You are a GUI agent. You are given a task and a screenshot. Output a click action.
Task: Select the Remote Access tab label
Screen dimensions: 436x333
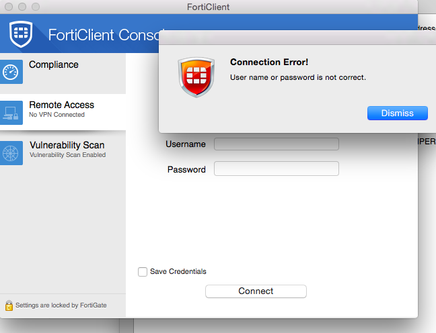tap(61, 105)
